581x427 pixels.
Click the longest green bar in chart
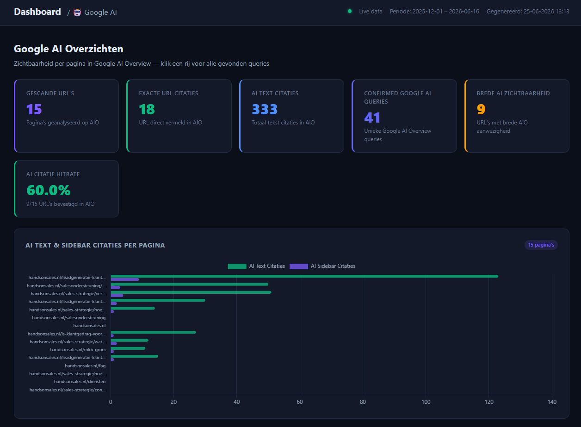[304, 276]
